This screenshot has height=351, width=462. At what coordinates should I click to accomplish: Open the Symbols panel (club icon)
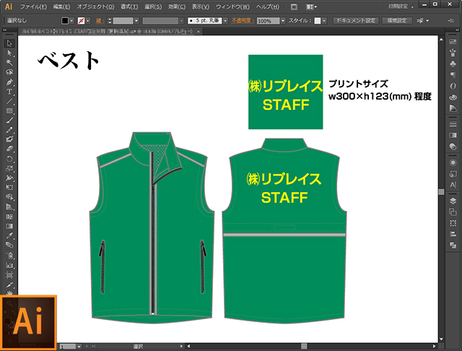point(453,64)
